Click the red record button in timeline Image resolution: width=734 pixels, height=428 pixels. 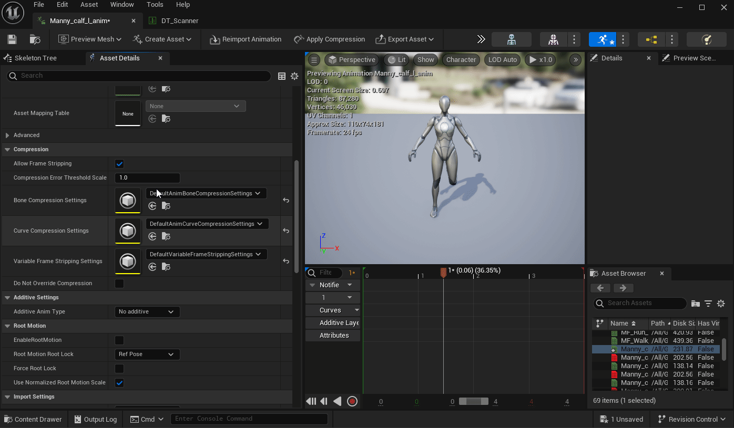tap(352, 401)
